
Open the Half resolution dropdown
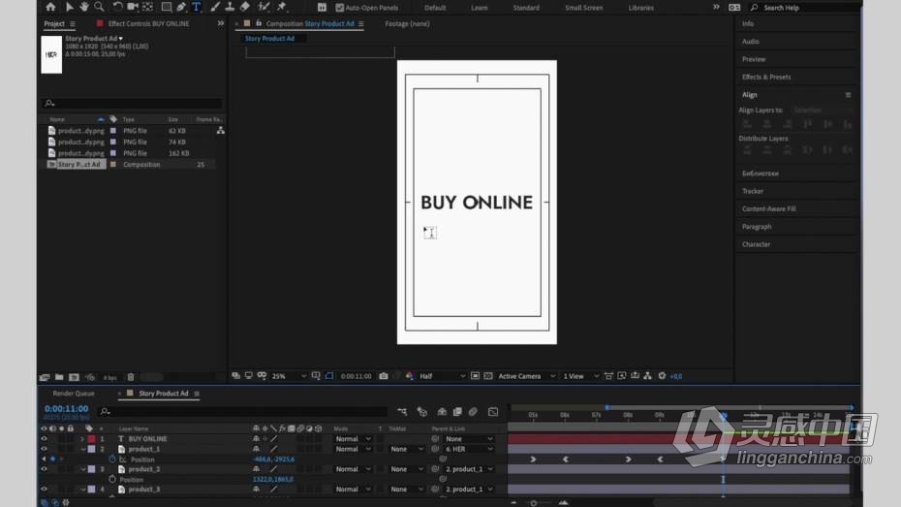(442, 376)
